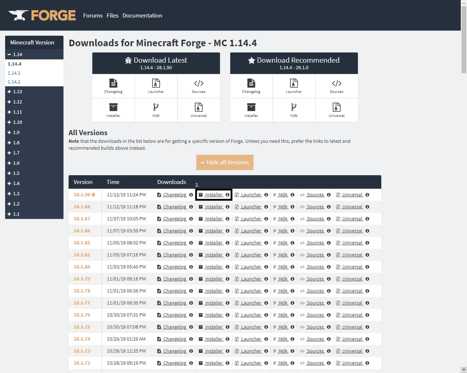This screenshot has height=373, width=467.
Task: Expand the 1.4 version group
Action: (34, 183)
